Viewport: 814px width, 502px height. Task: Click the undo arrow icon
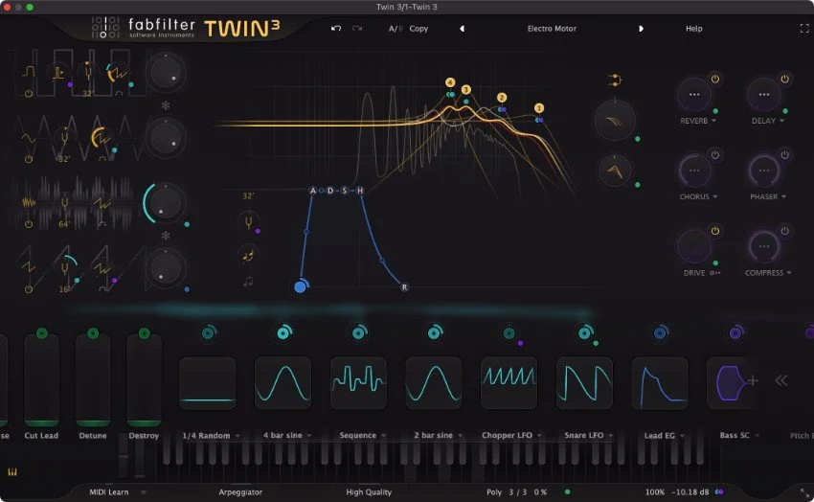(336, 28)
